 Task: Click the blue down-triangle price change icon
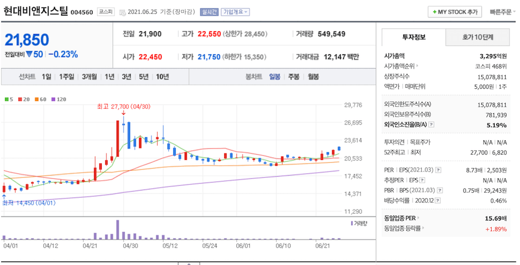[29, 54]
